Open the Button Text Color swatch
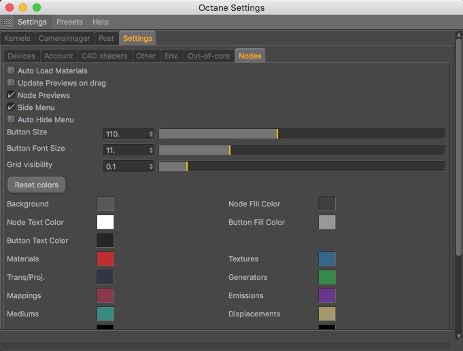463x351 pixels. [x=105, y=240]
